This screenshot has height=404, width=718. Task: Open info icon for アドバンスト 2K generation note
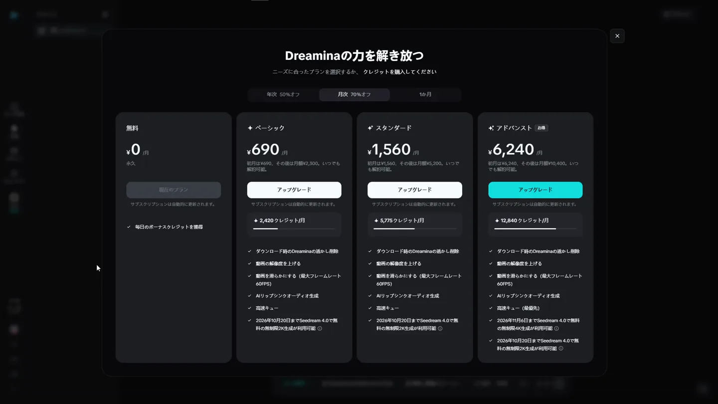pos(561,349)
